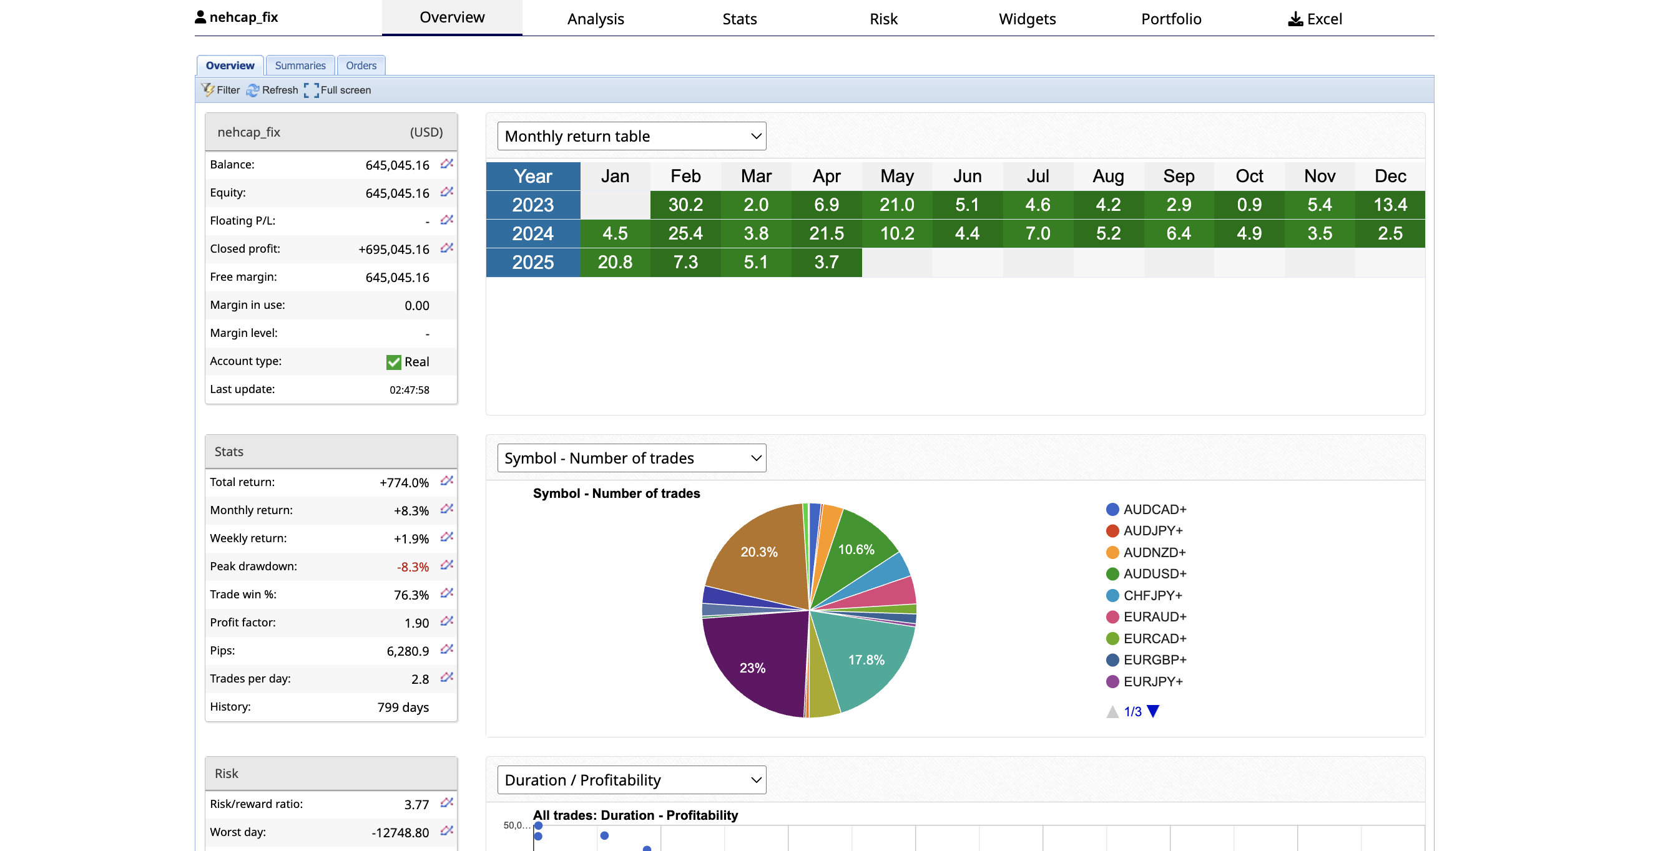Download the Excel export
The width and height of the screenshot is (1678, 851).
[x=1315, y=19]
